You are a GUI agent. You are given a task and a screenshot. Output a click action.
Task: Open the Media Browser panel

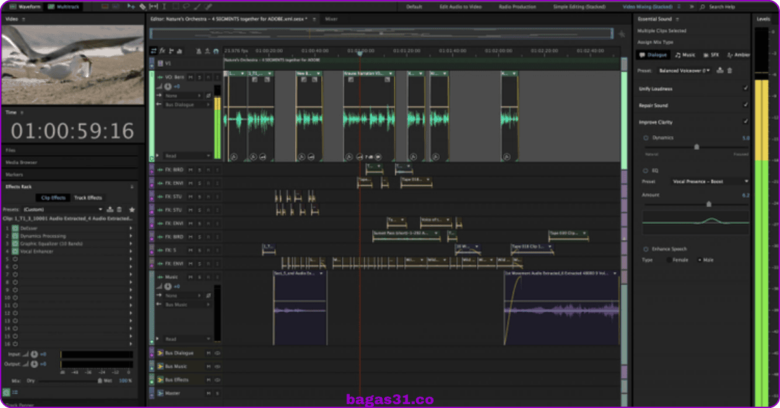(x=21, y=162)
